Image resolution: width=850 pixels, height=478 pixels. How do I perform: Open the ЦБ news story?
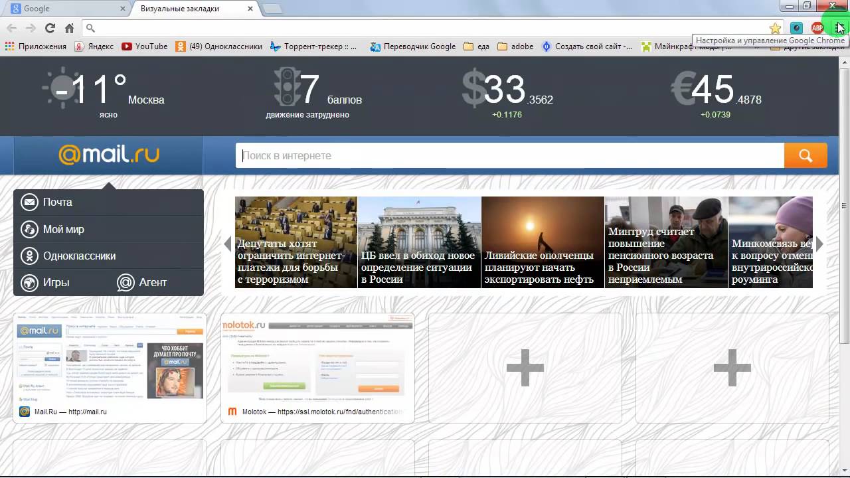point(419,242)
